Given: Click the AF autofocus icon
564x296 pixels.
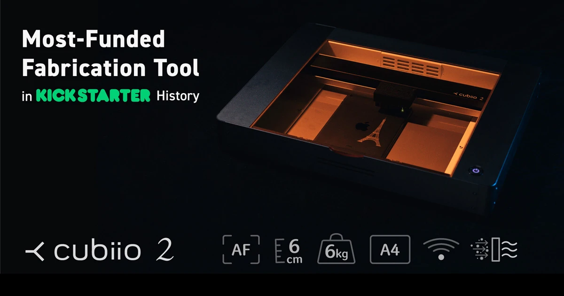Looking at the screenshot, I should (241, 249).
